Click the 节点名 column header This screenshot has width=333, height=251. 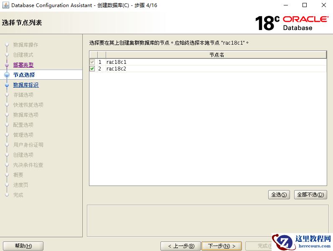[216, 55]
